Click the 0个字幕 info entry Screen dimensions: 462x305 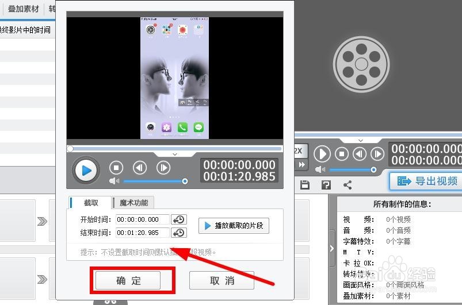[398, 241]
